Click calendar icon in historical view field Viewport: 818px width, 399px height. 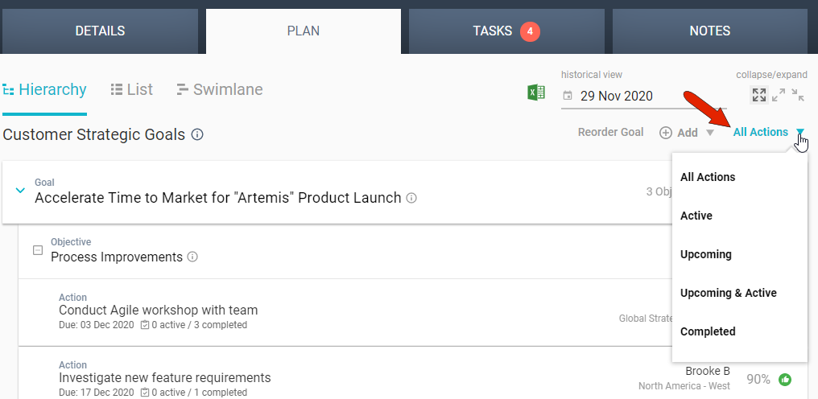[x=568, y=96]
